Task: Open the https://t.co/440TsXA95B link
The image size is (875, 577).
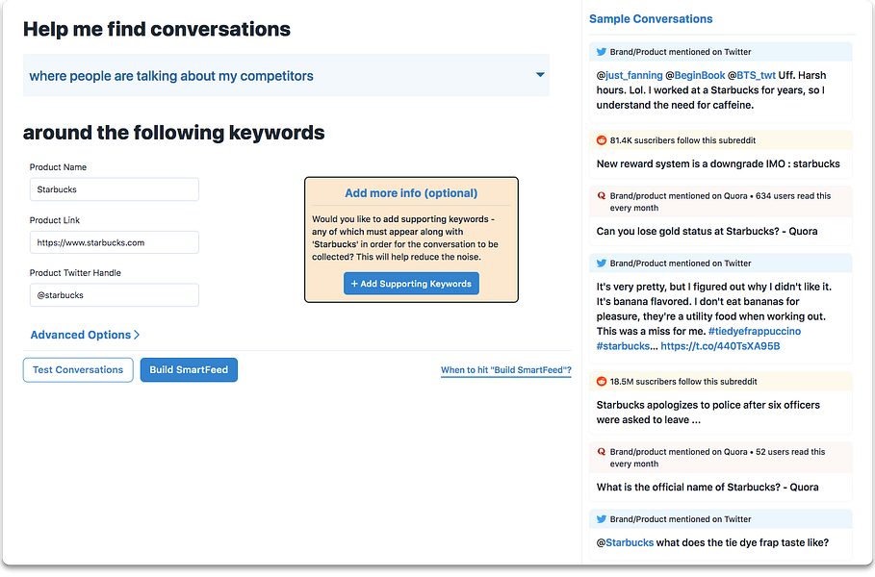Action: [720, 346]
